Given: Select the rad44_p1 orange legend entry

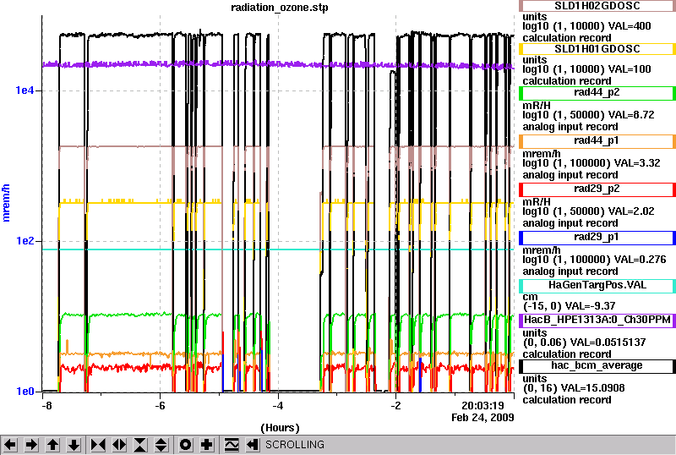Looking at the screenshot, I should pos(597,140).
